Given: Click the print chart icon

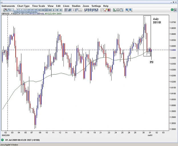Looking at the screenshot, I should [x=118, y=10].
